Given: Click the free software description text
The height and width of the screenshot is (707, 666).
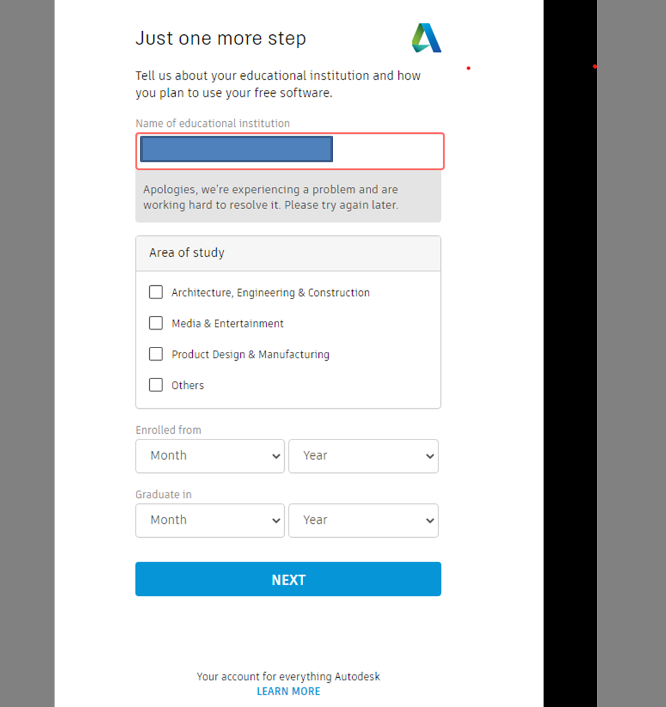Looking at the screenshot, I should (x=277, y=84).
